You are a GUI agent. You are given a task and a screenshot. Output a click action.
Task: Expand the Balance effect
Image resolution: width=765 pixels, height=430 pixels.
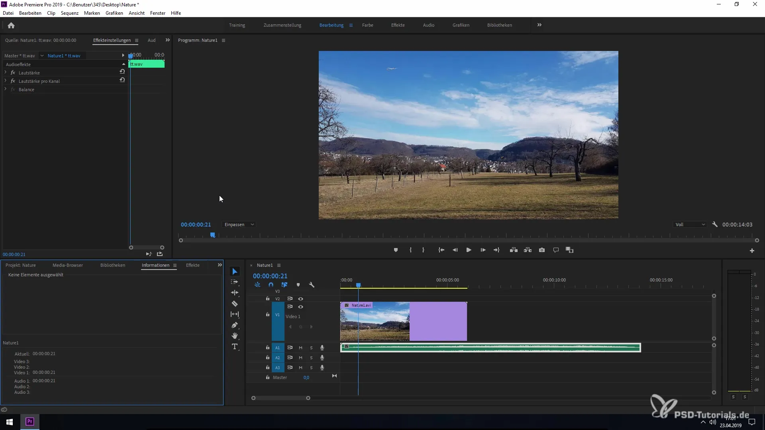tap(6, 89)
